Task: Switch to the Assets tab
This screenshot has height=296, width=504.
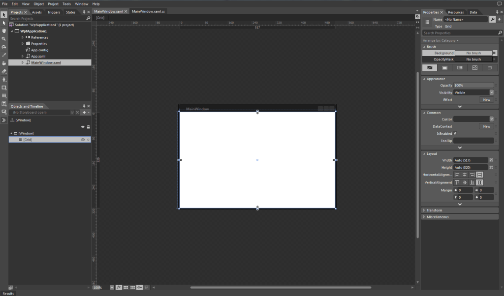Action: 37,12
